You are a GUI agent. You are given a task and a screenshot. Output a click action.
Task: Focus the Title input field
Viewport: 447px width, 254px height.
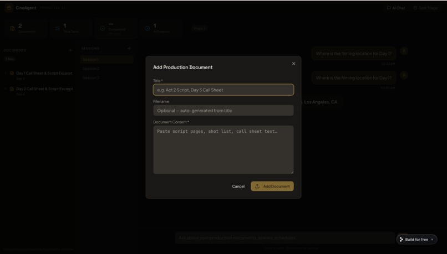[223, 90]
